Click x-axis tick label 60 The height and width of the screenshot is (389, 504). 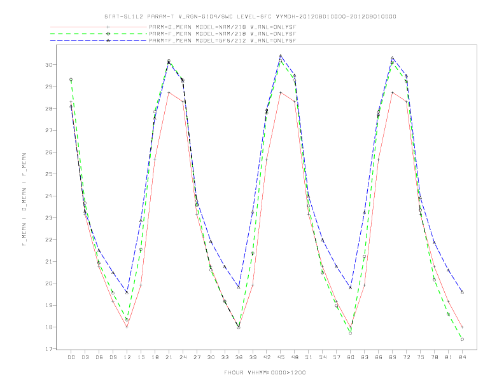click(x=351, y=357)
